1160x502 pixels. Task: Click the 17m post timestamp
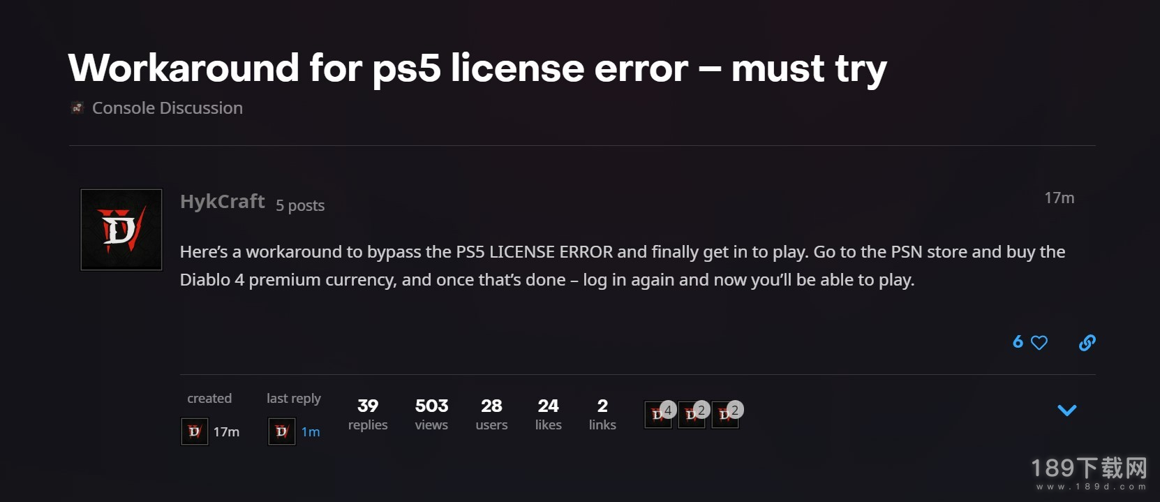point(1059,198)
